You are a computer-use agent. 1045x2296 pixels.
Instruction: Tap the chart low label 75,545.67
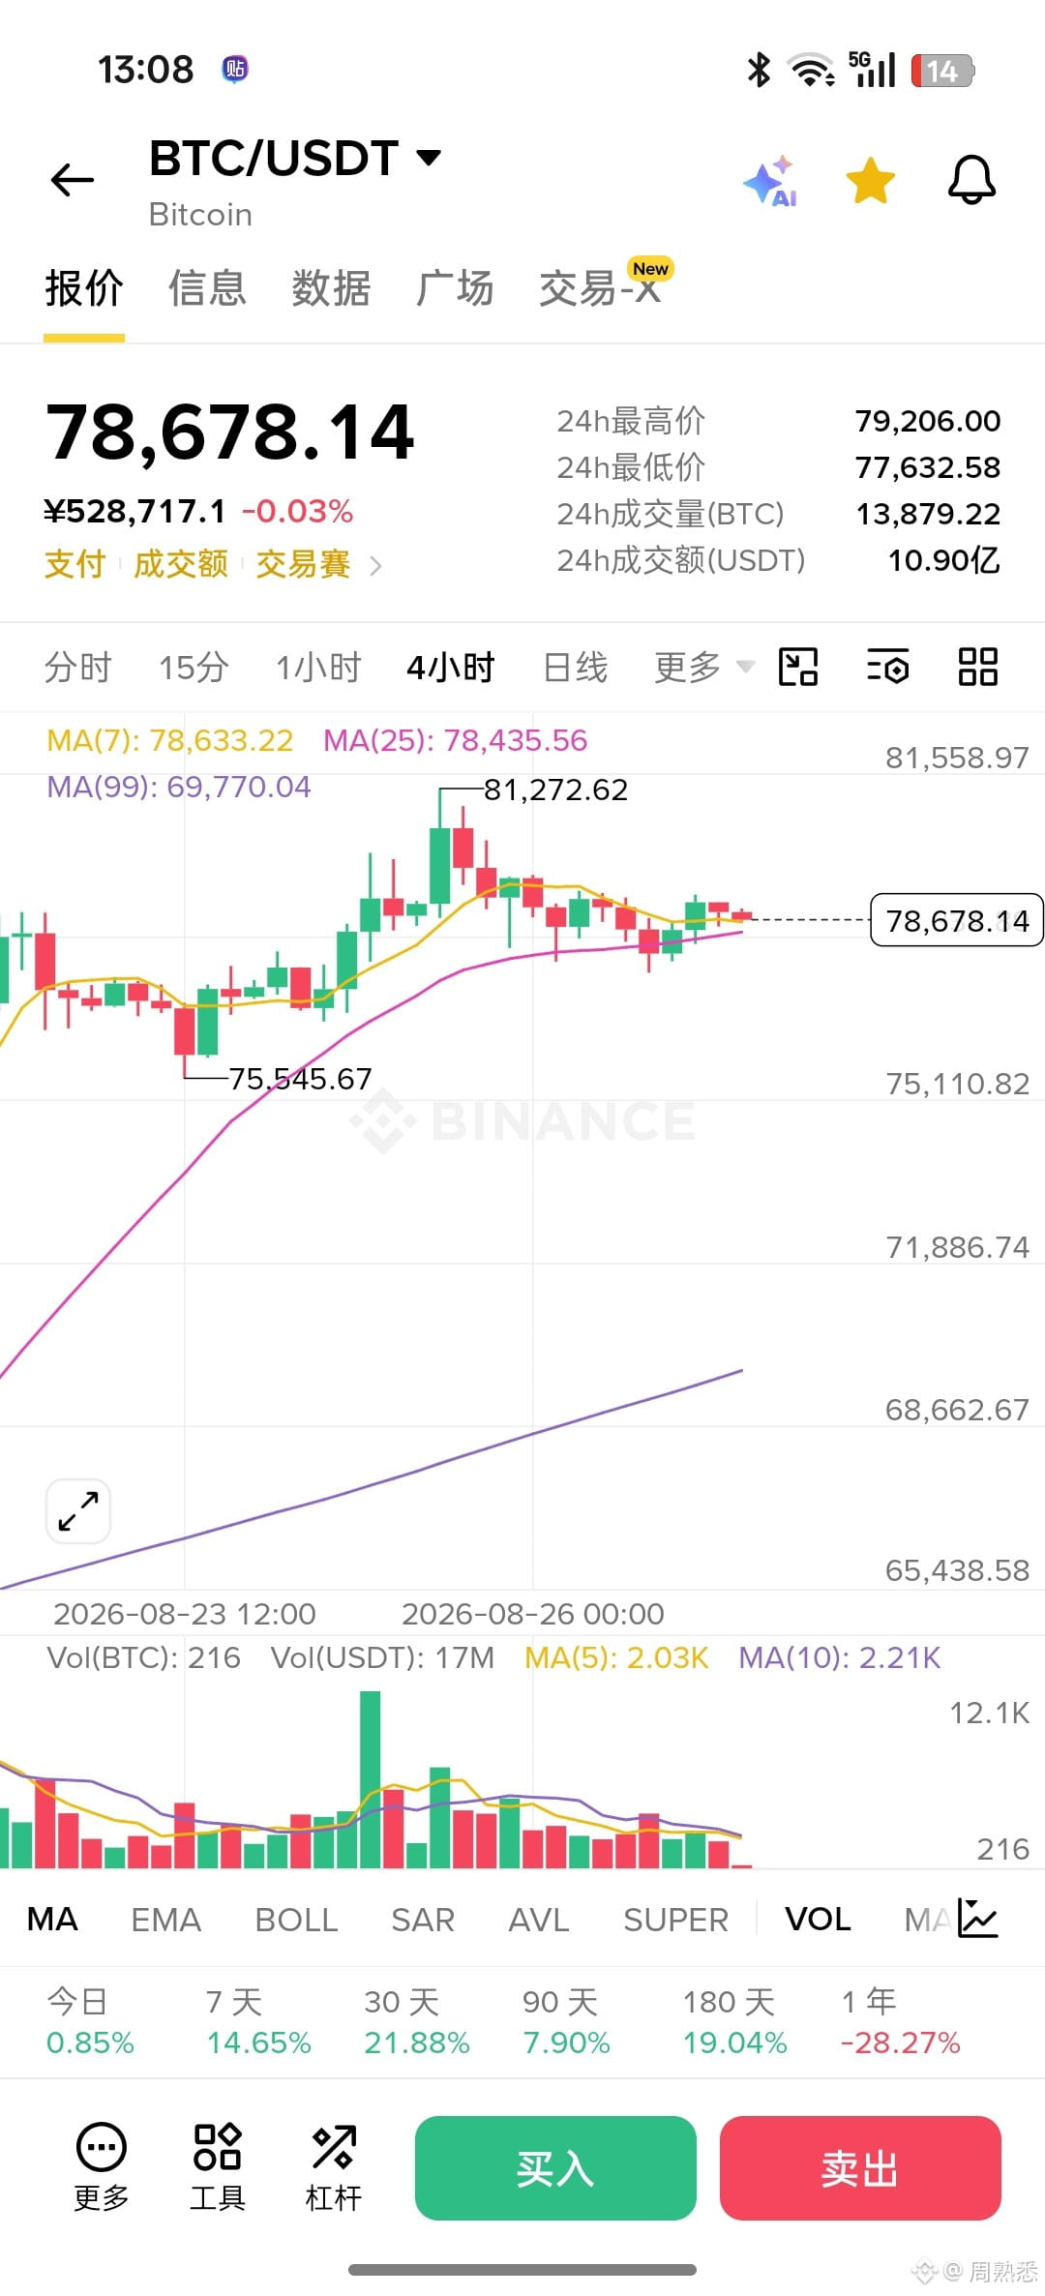[300, 1078]
